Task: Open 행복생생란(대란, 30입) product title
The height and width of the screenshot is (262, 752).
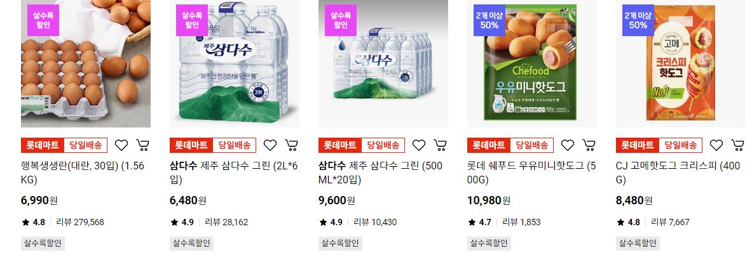Action: (x=83, y=173)
